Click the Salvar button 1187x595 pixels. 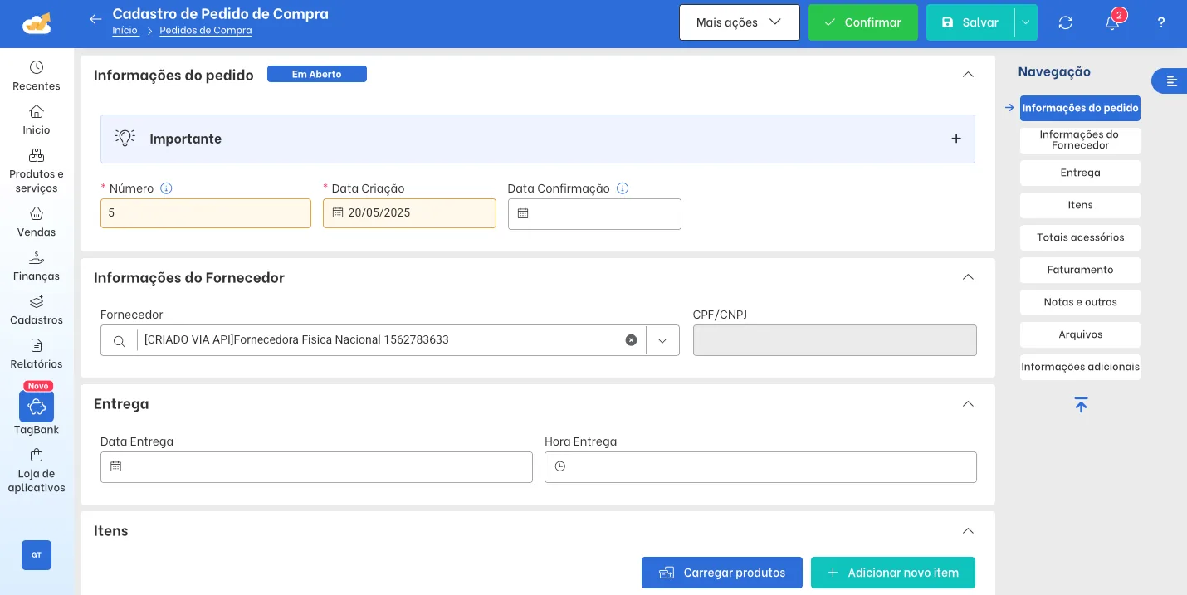coord(970,22)
